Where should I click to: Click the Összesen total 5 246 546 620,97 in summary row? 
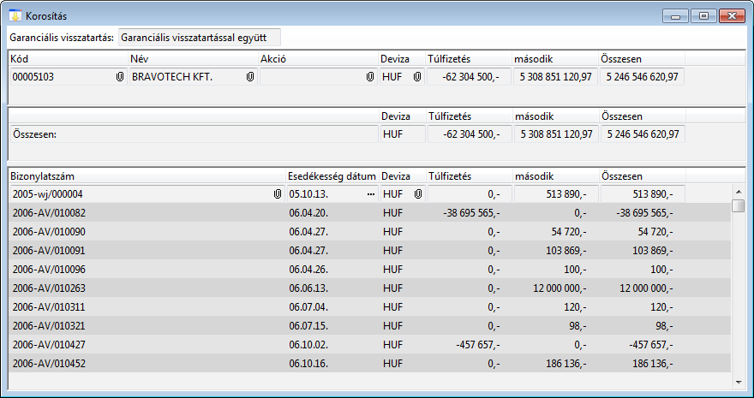click(642, 134)
